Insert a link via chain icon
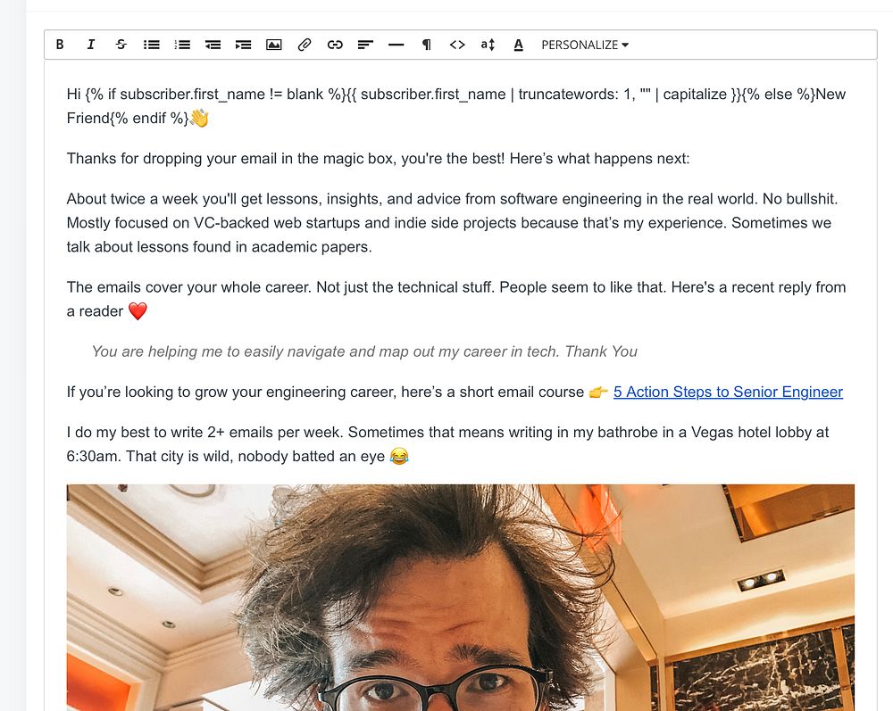Viewport: 893px width, 711px height. (335, 45)
